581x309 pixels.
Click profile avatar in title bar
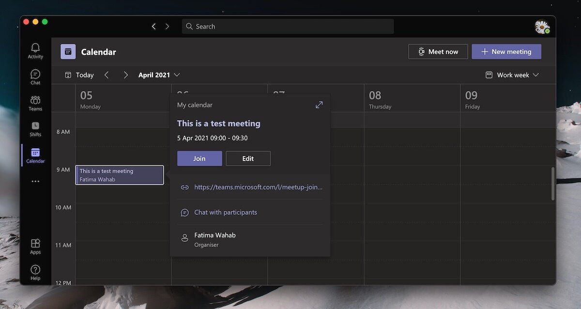pos(542,27)
